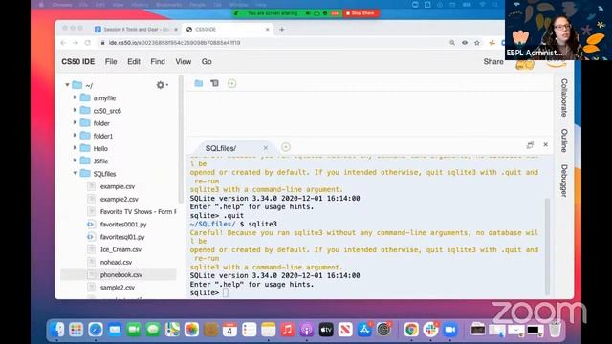612x344 pixels.
Task: Click the Share button
Action: click(493, 61)
